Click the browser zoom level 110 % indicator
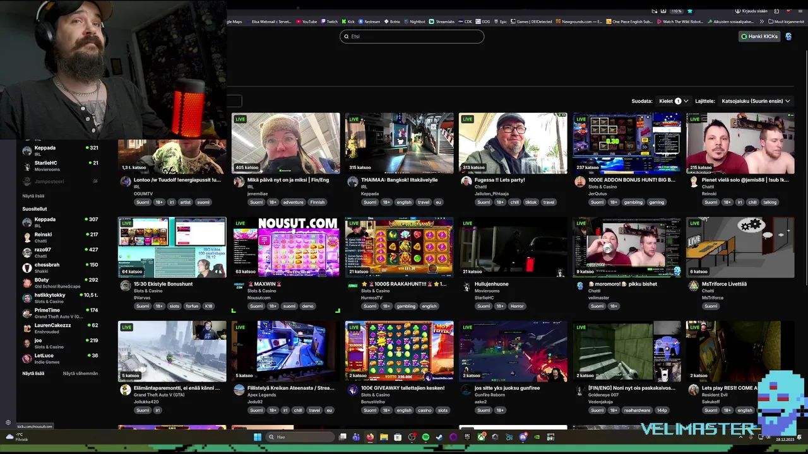 (x=676, y=11)
